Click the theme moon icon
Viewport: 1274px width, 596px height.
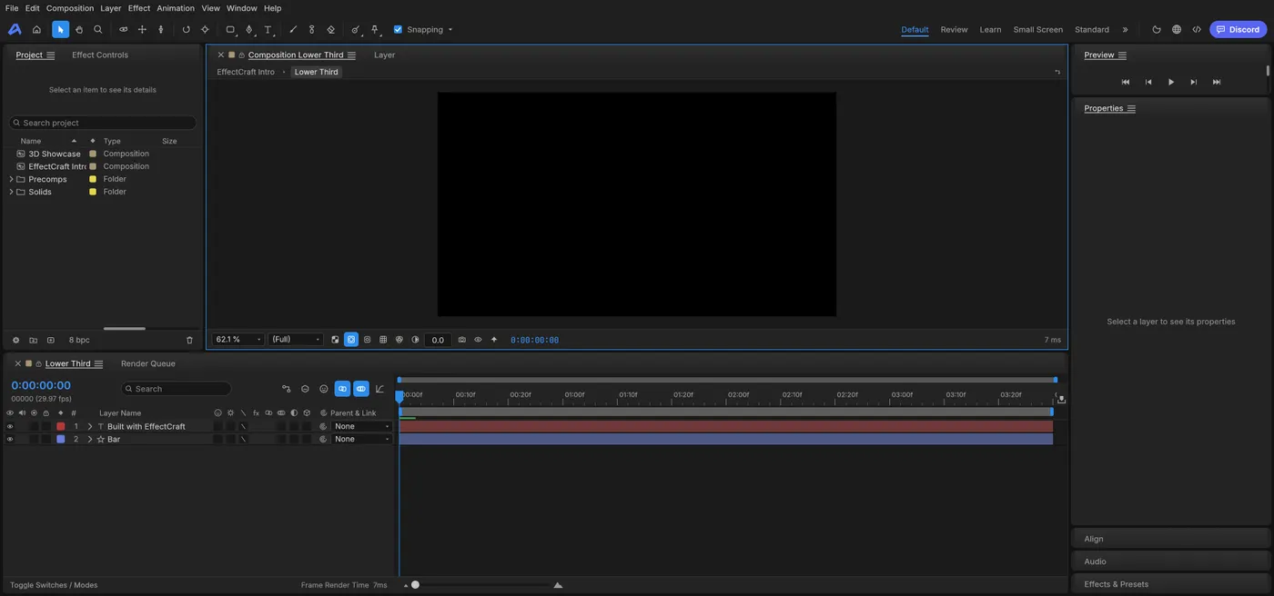1157,29
